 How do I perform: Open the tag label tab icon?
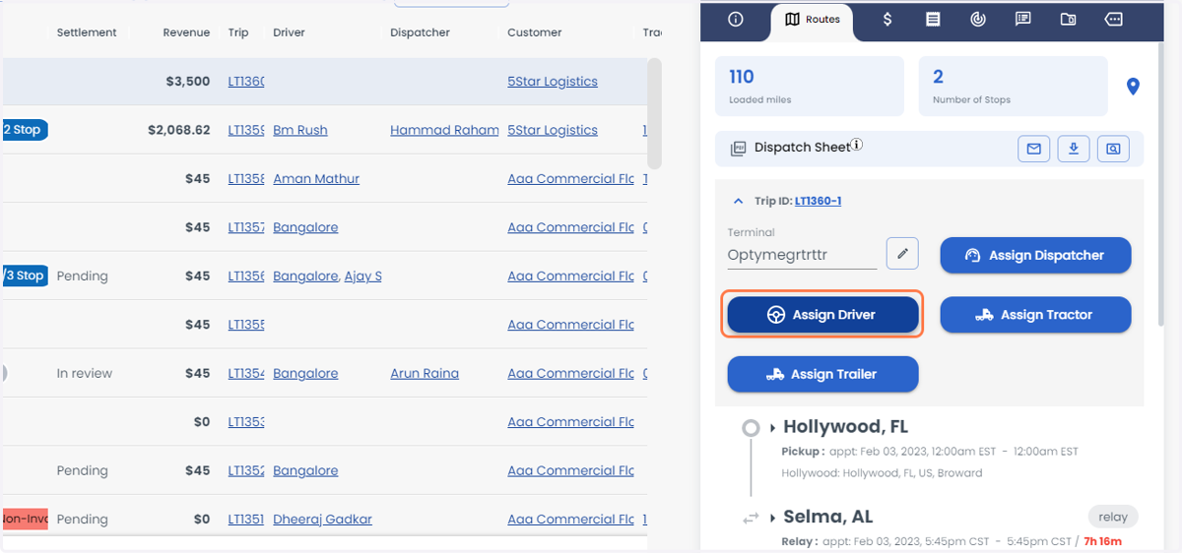pyautogui.click(x=1114, y=19)
